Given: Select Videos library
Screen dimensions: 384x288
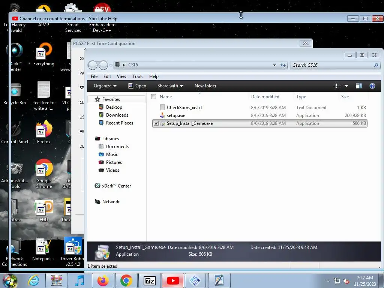Looking at the screenshot, I should pos(112,170).
